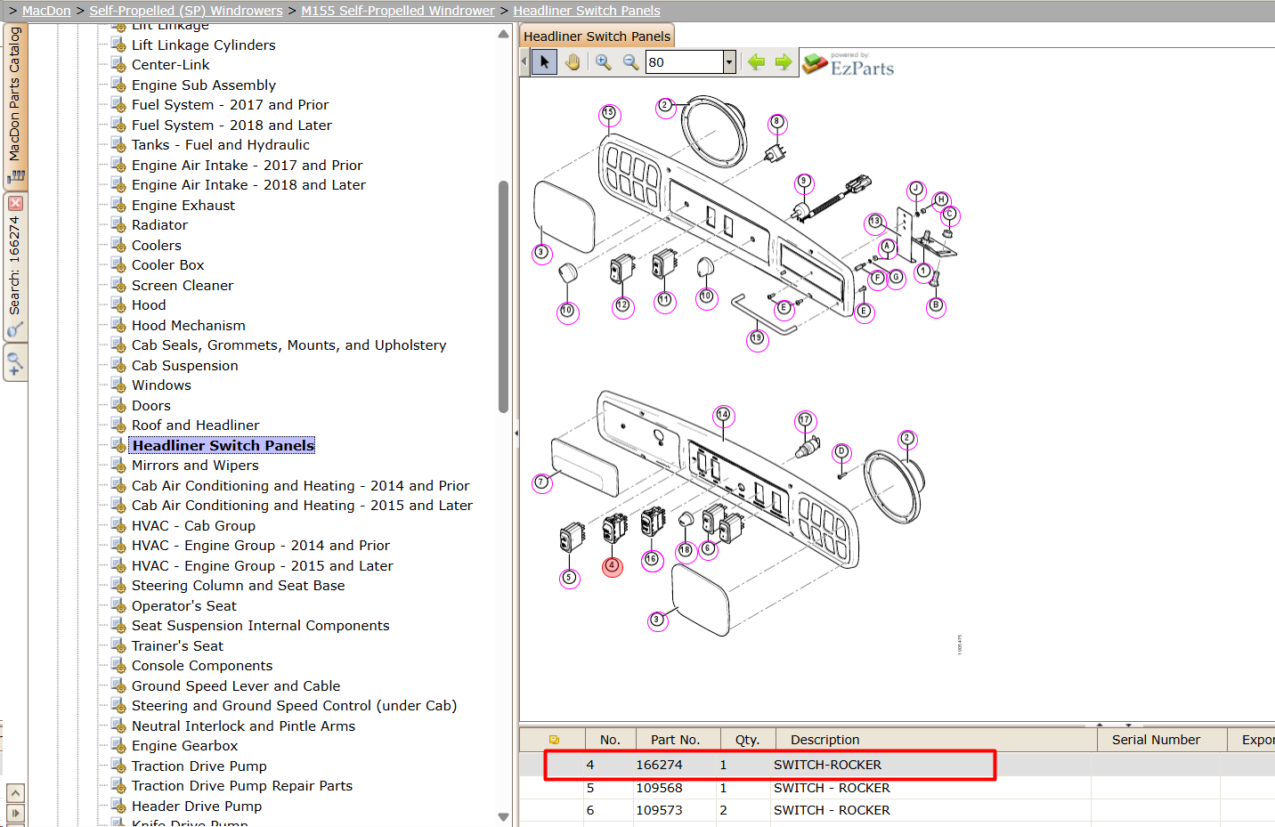Select part row 109568 SWITCH - ROCKER
The width and height of the screenshot is (1275, 827).
pos(897,788)
